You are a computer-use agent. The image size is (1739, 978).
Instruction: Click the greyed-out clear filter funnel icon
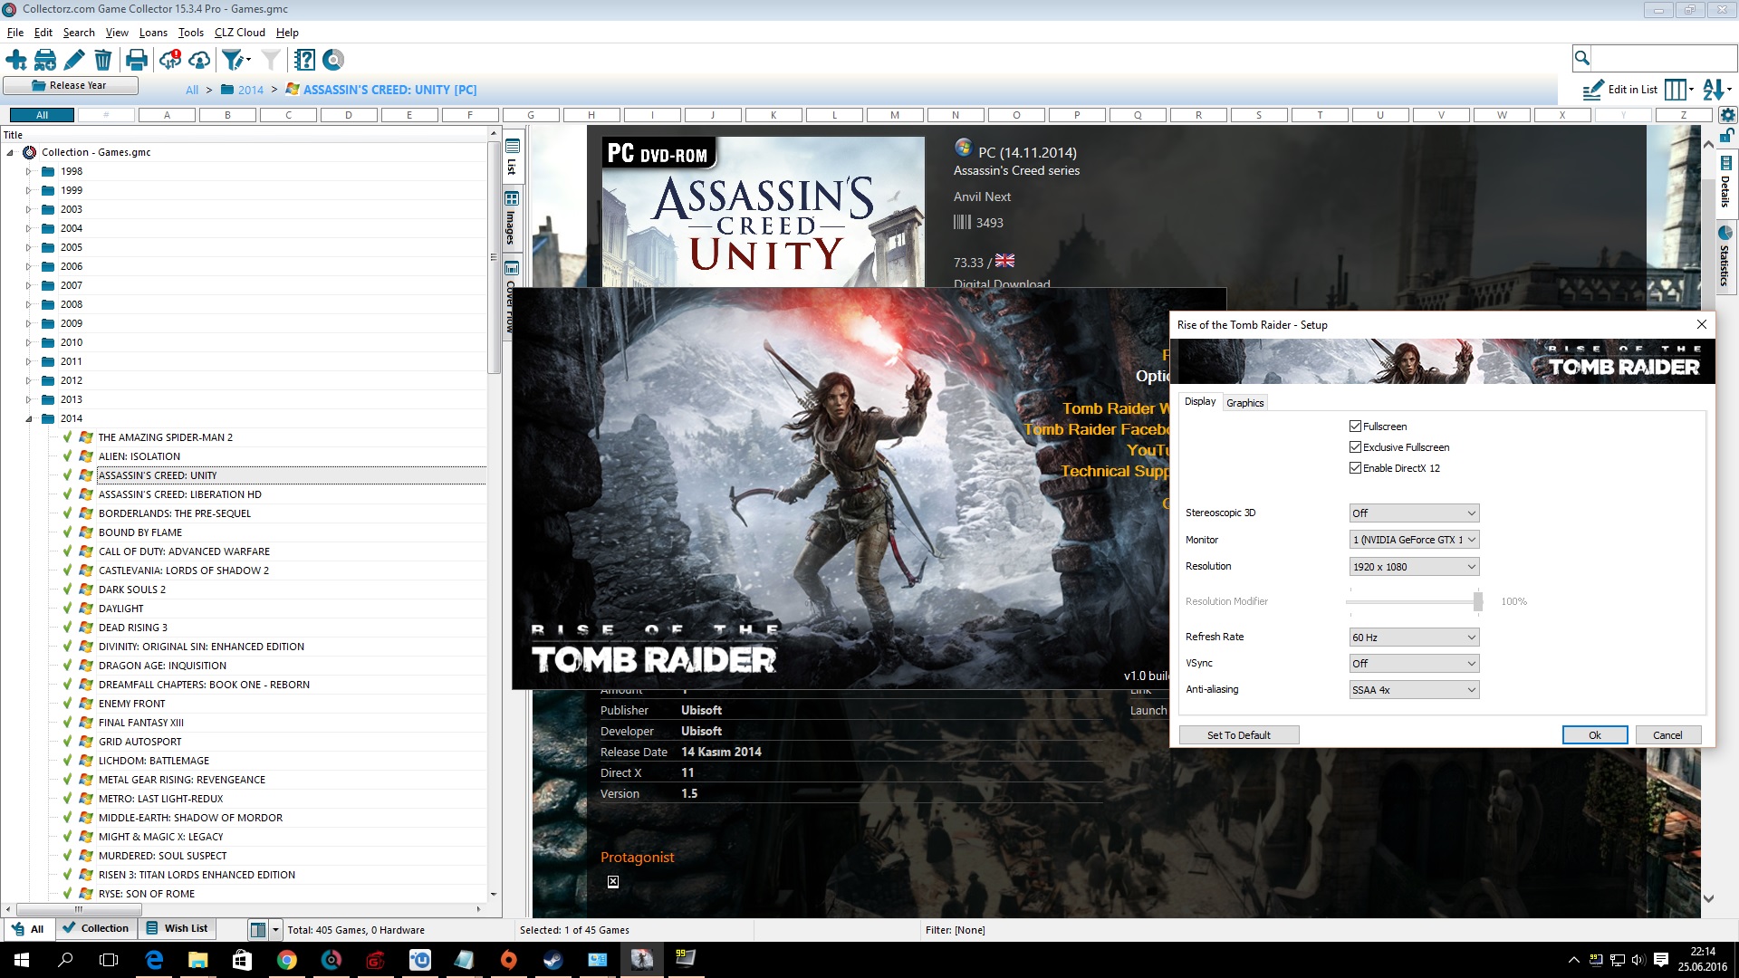coord(270,60)
